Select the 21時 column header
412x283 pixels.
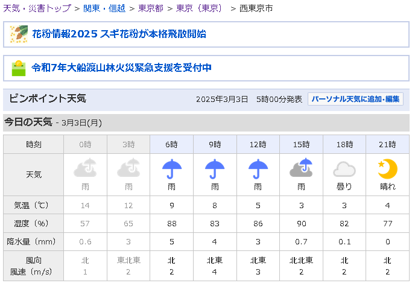(387, 144)
